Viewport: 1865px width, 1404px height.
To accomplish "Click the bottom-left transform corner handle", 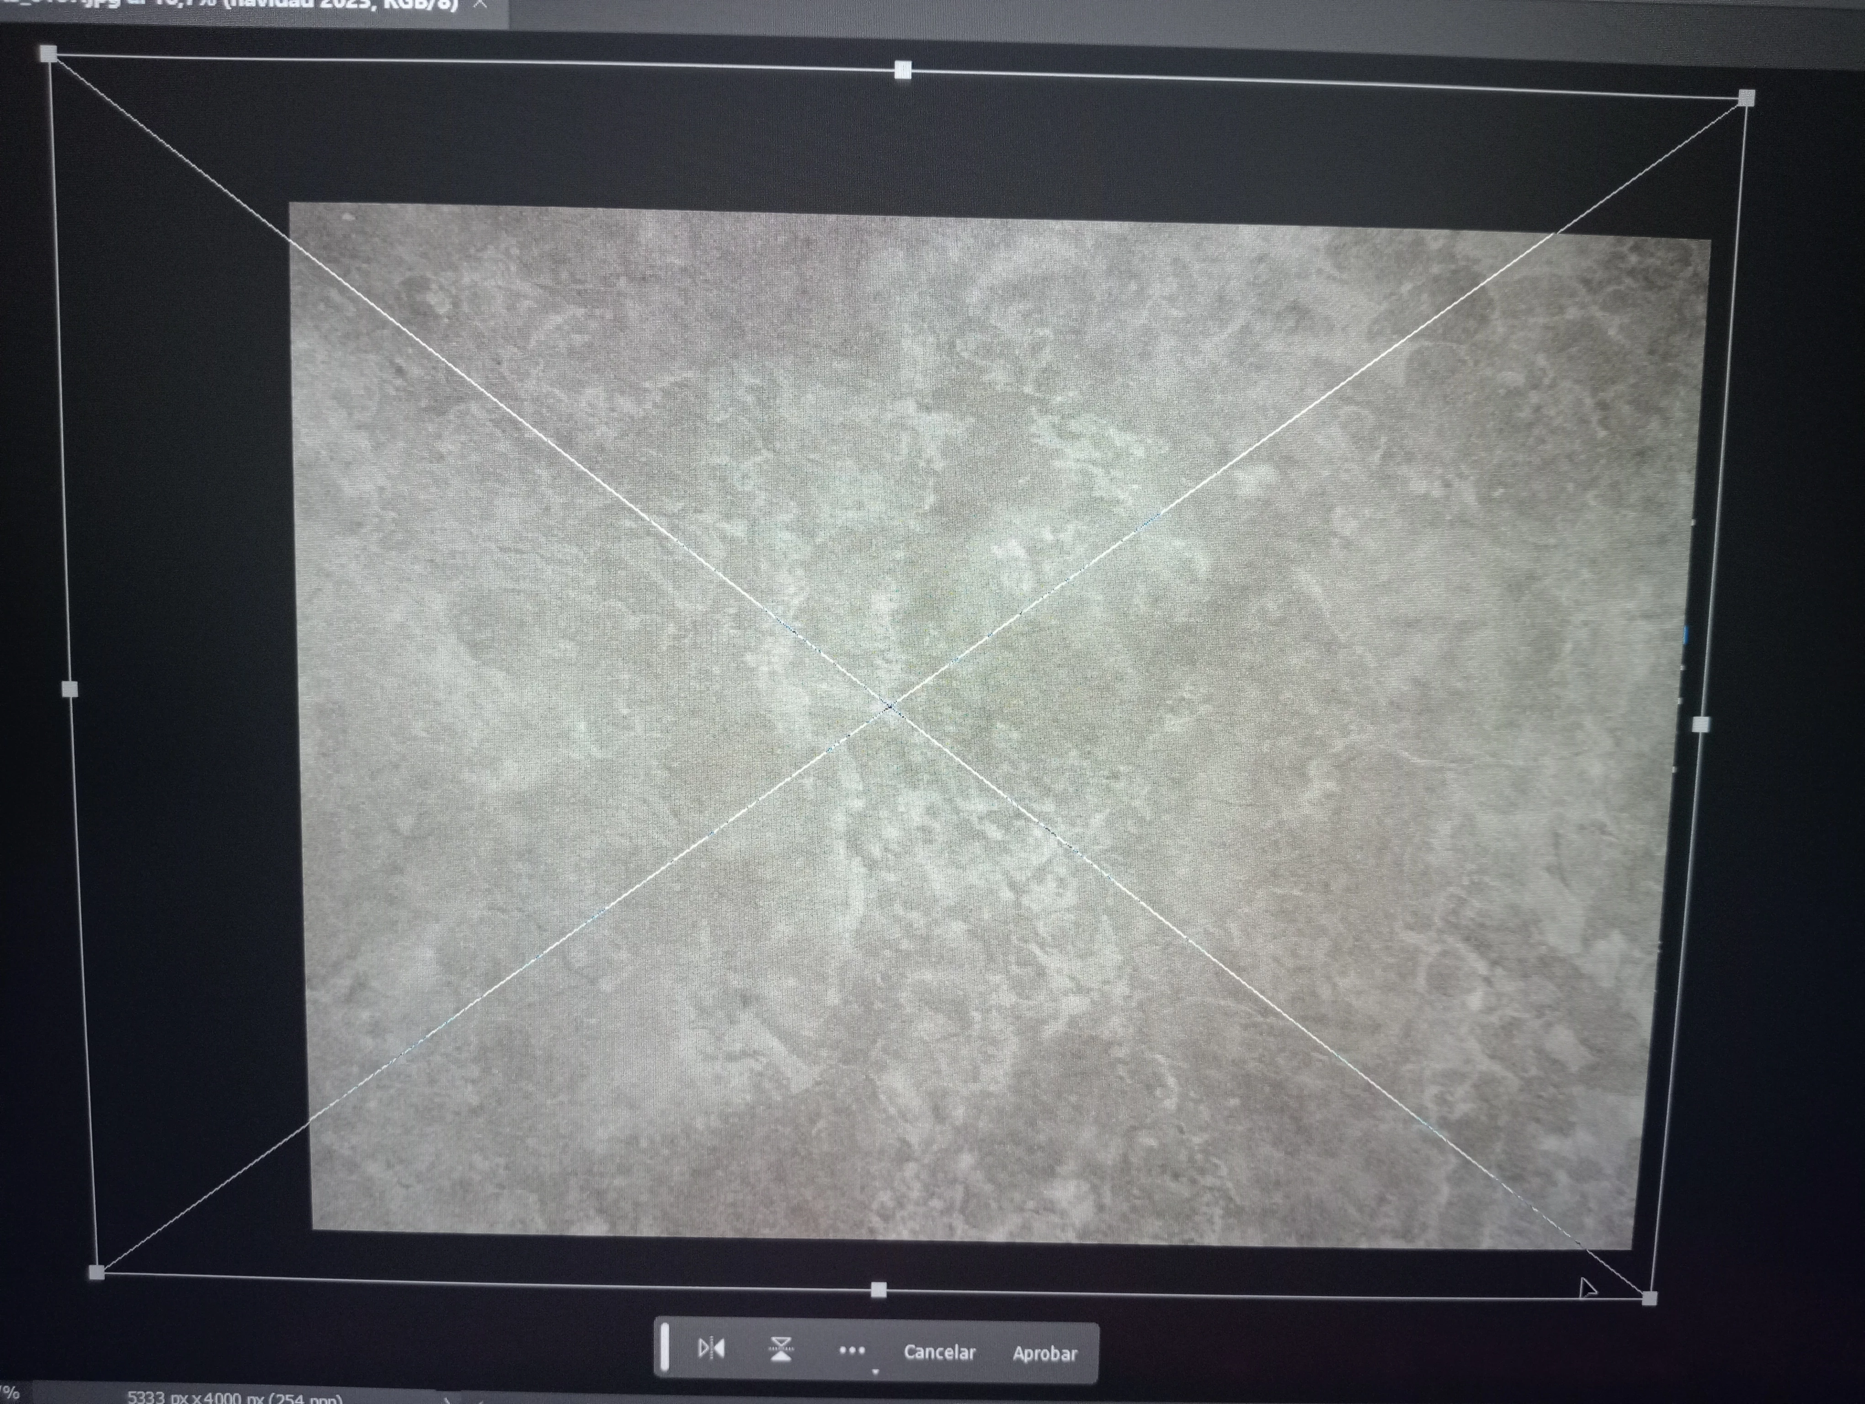I will coord(97,1272).
